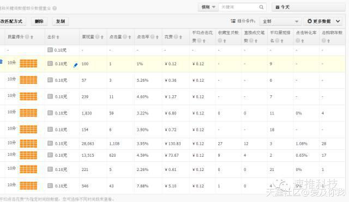Click quality score bars in the 546 impressions row
The image size is (349, 202).
pyautogui.click(x=28, y=186)
